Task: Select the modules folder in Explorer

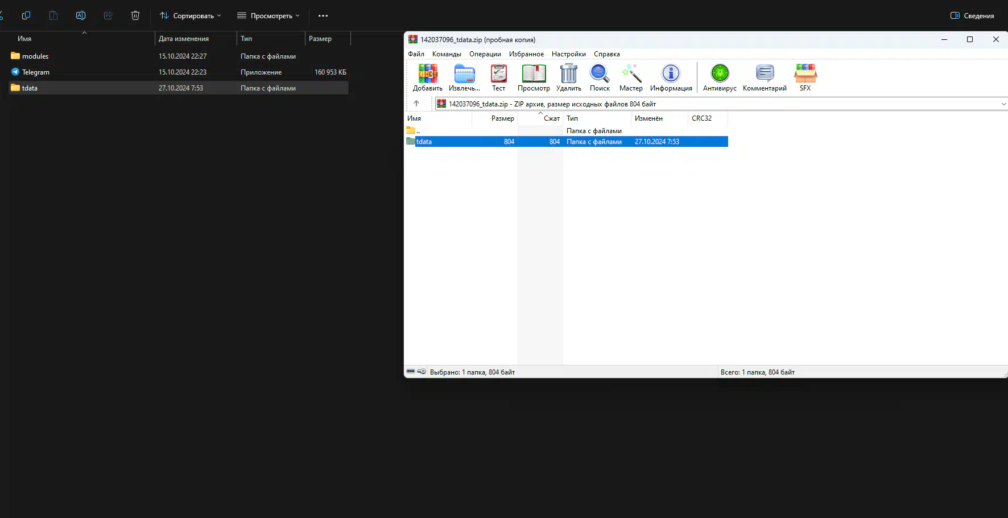Action: 35,56
